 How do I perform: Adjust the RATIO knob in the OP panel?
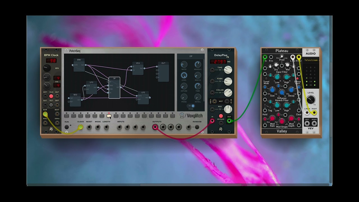click(x=184, y=64)
